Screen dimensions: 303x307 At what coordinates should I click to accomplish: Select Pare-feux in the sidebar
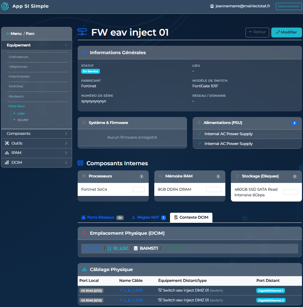[17, 106]
